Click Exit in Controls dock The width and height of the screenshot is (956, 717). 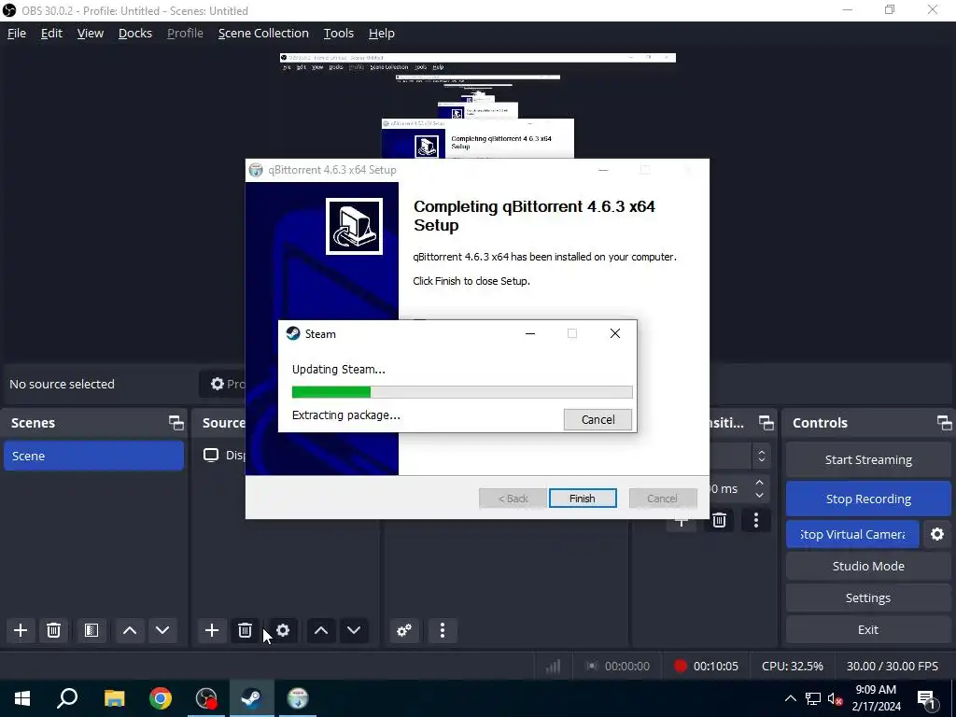click(x=868, y=629)
